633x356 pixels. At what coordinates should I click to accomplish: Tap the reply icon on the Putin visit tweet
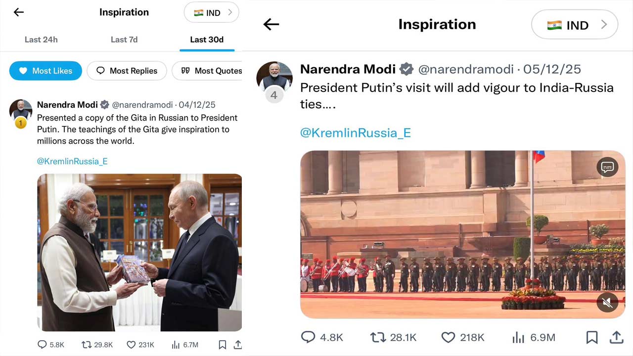(308, 337)
